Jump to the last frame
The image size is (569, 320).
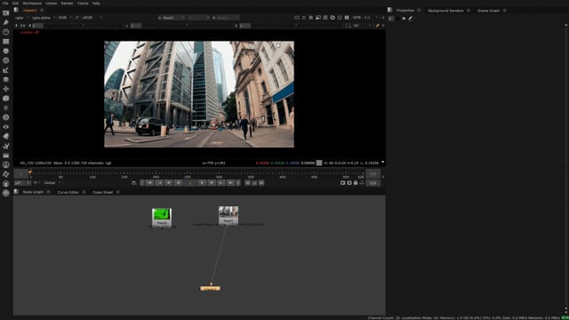[x=230, y=183]
